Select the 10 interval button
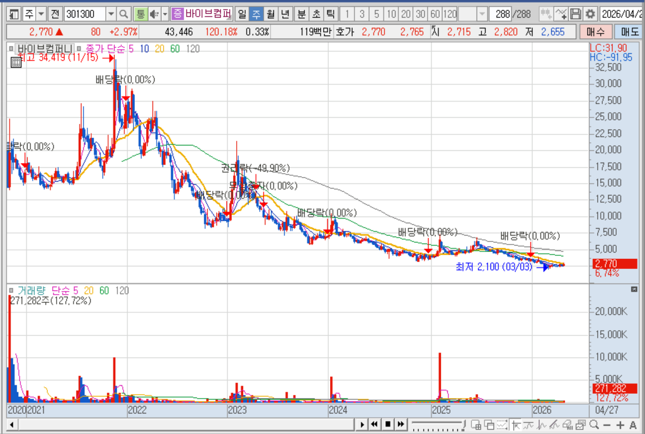This screenshot has height=434, width=645. [391, 14]
